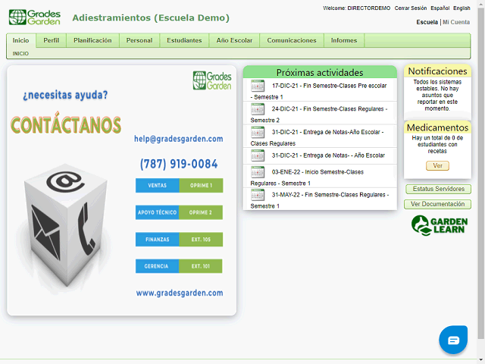This screenshot has width=485, height=364.
Task: Click the EXT. 101 label
Action: pyautogui.click(x=200, y=266)
